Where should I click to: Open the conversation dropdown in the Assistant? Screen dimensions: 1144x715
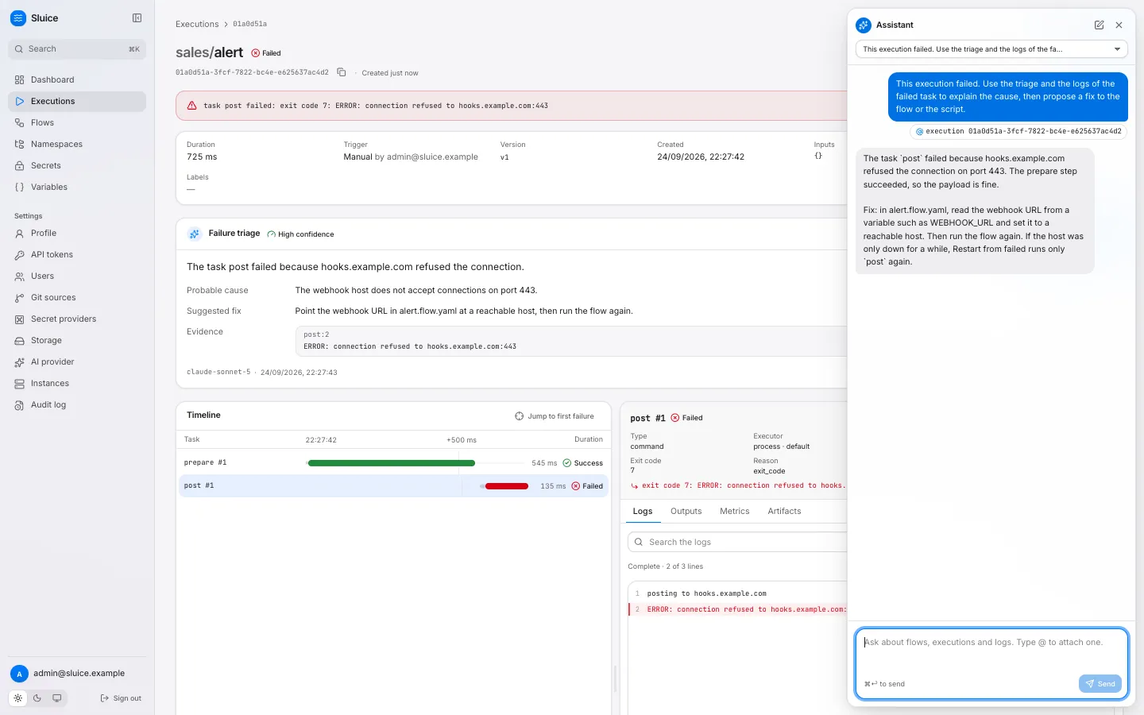(x=991, y=49)
